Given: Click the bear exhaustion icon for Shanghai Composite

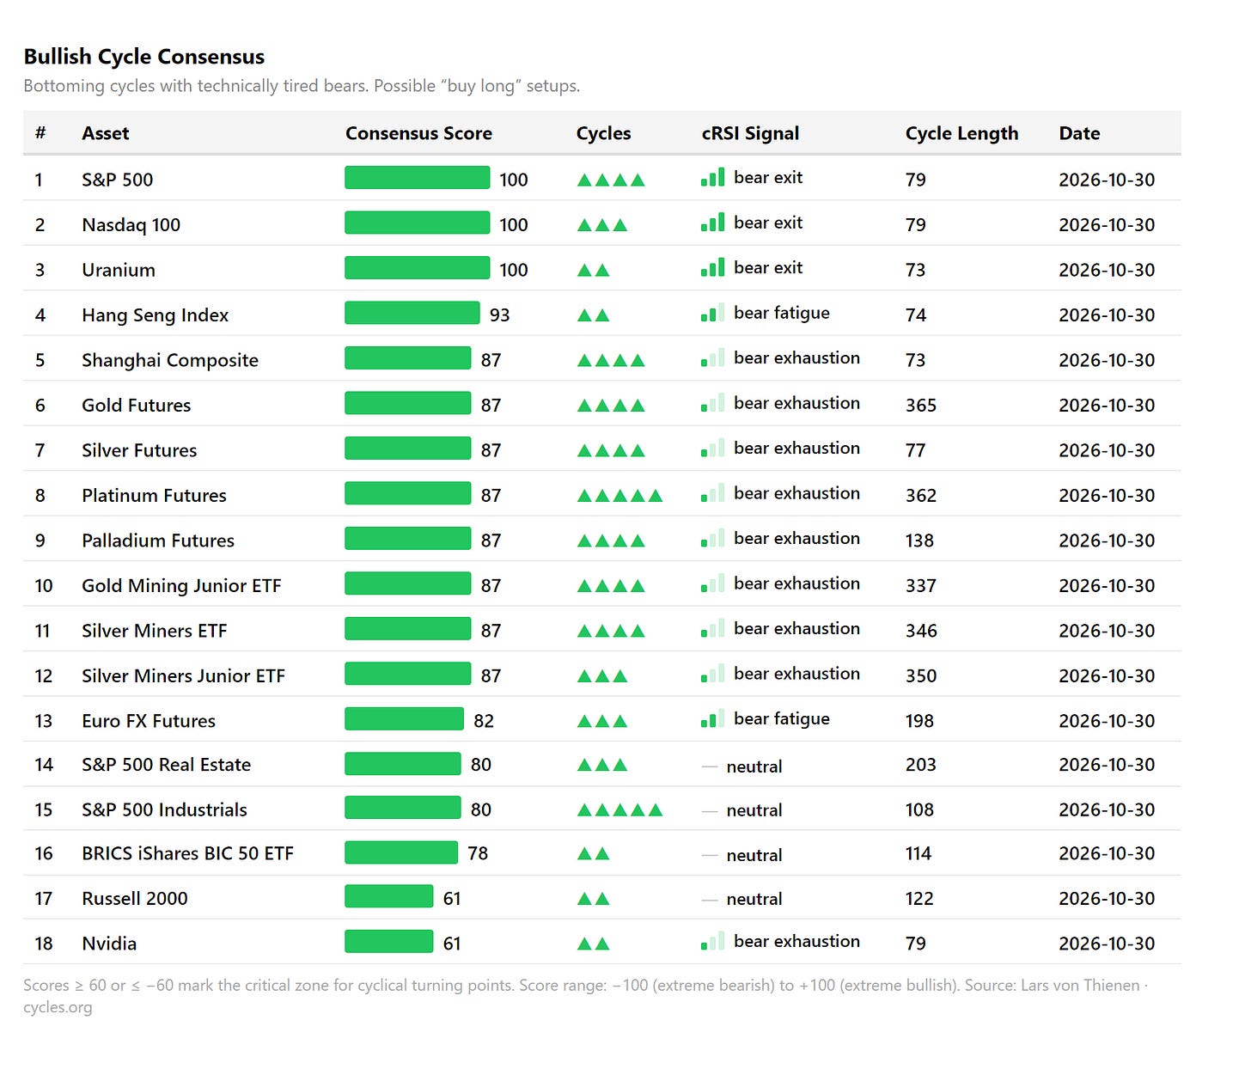Looking at the screenshot, I should tap(712, 357).
